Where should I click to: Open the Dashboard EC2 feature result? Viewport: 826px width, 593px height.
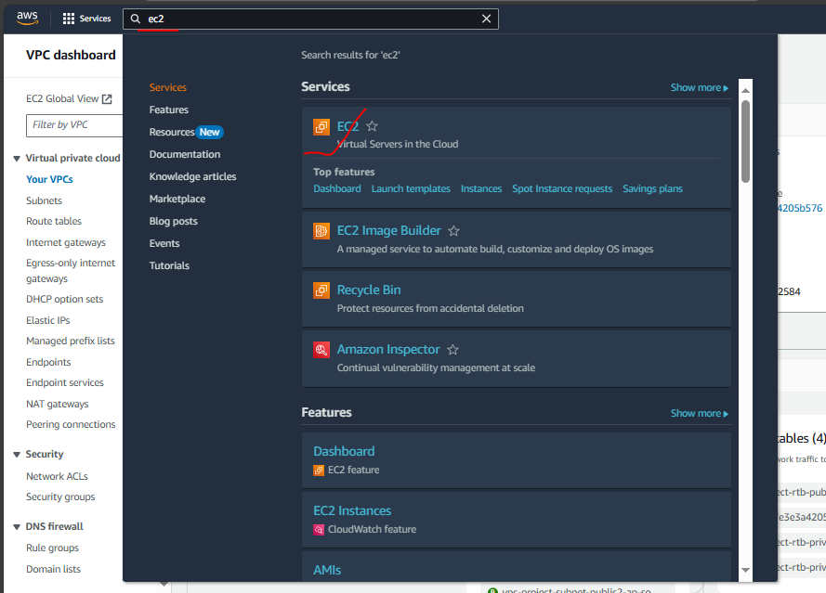tap(344, 451)
